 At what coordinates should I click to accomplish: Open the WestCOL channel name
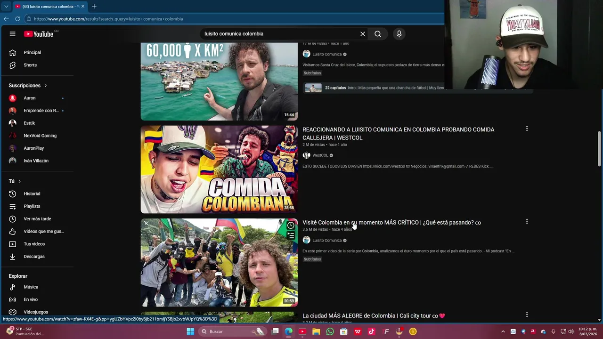[x=320, y=155]
